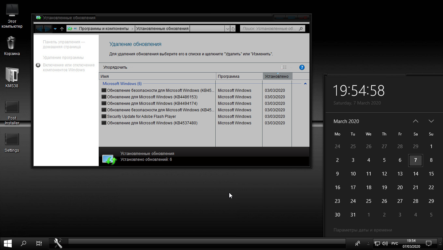
Task: Open Task View on the taskbar
Action: (x=39, y=243)
